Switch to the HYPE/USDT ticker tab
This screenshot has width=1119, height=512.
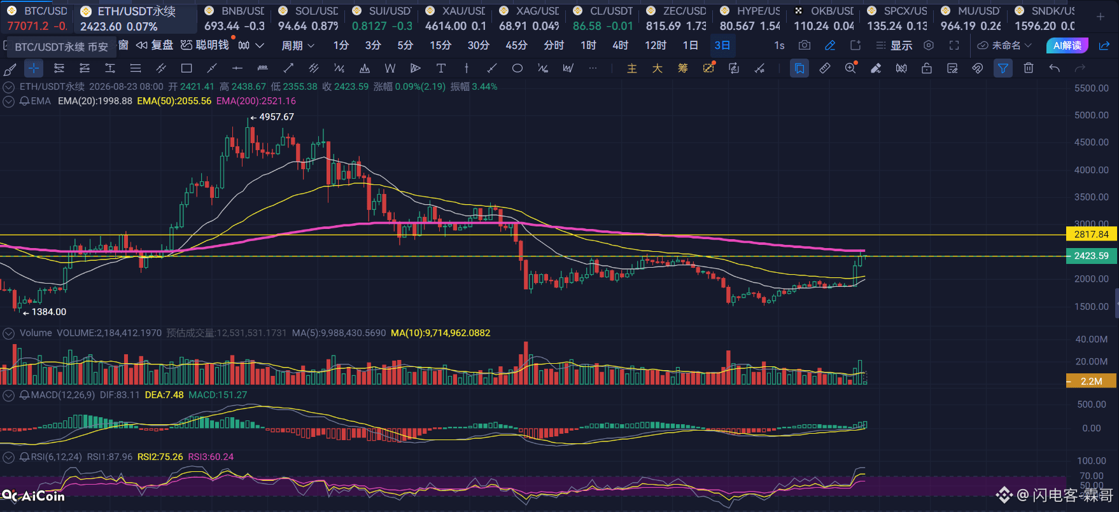pyautogui.click(x=750, y=18)
